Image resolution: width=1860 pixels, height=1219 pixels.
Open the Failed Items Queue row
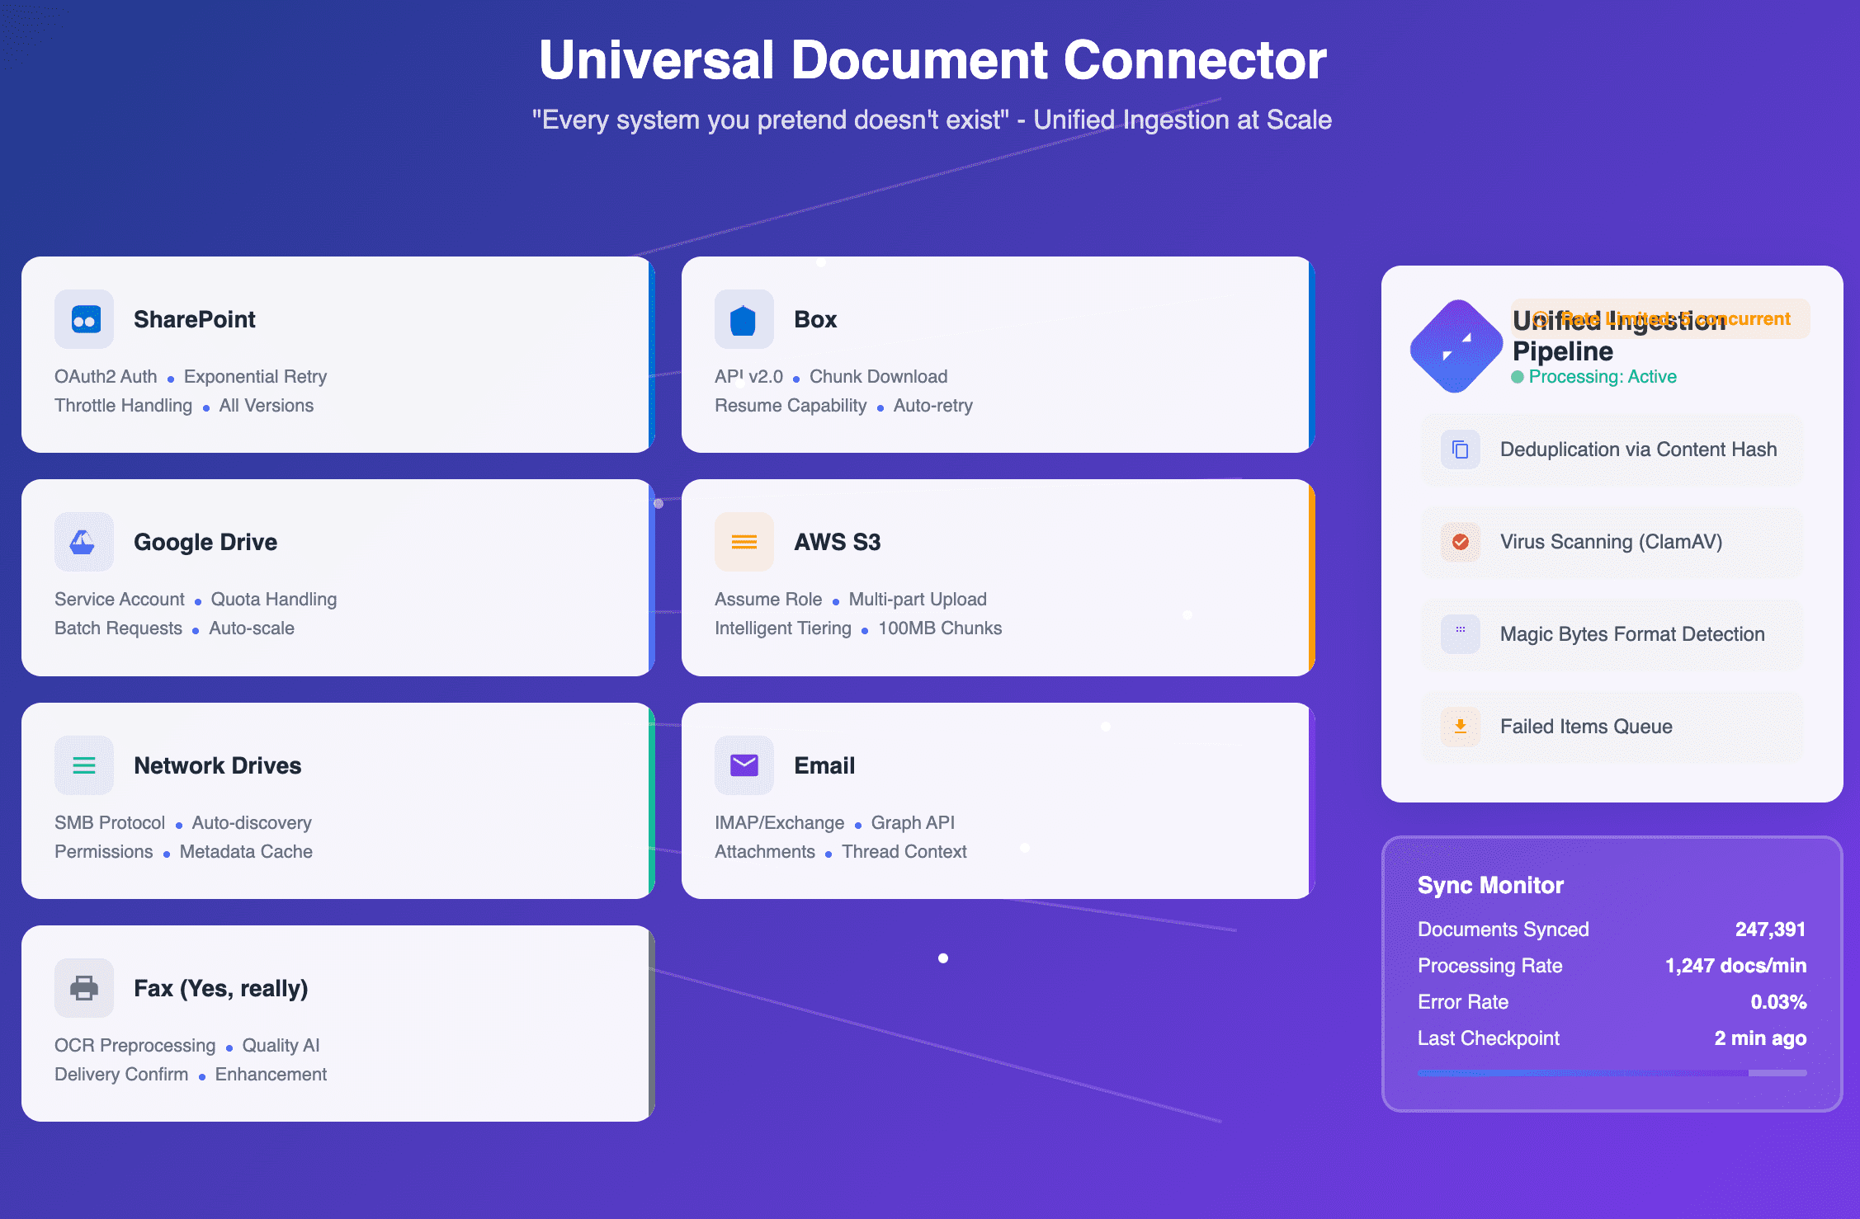click(1585, 727)
